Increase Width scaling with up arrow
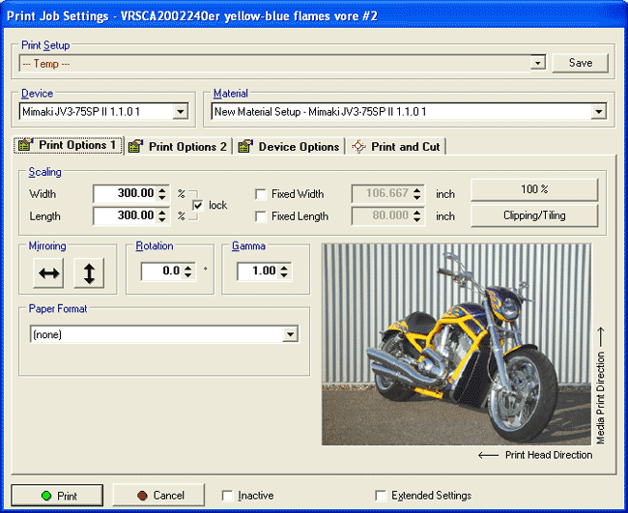The height and width of the screenshot is (513, 628). (162, 189)
